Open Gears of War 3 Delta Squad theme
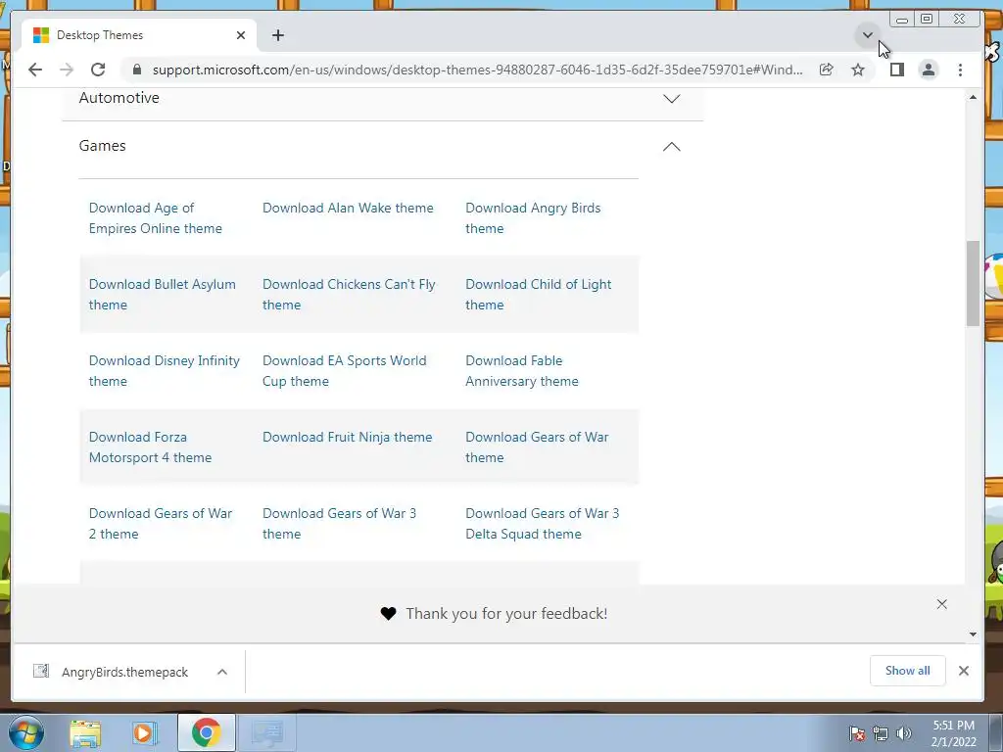The height and width of the screenshot is (752, 1003). pyautogui.click(x=543, y=523)
